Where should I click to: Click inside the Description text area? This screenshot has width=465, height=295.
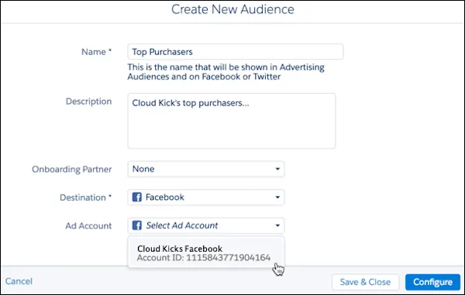(x=232, y=121)
